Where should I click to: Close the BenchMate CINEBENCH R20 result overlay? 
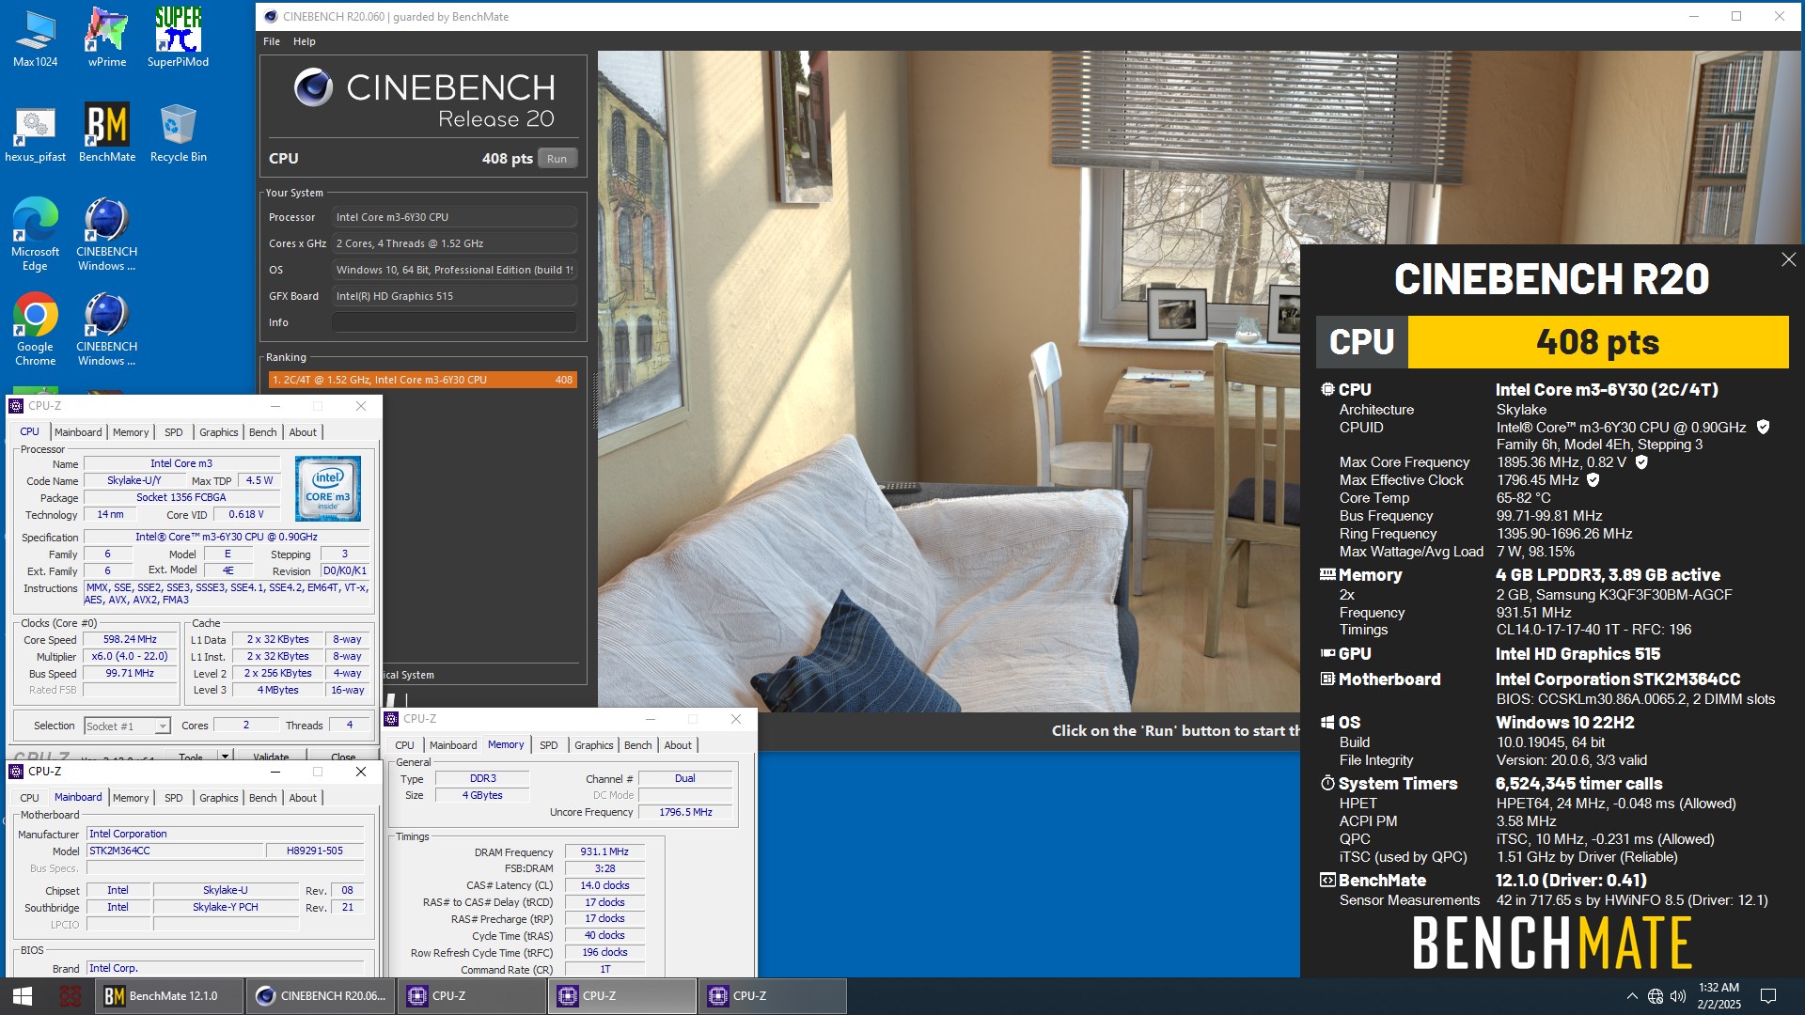[x=1788, y=259]
